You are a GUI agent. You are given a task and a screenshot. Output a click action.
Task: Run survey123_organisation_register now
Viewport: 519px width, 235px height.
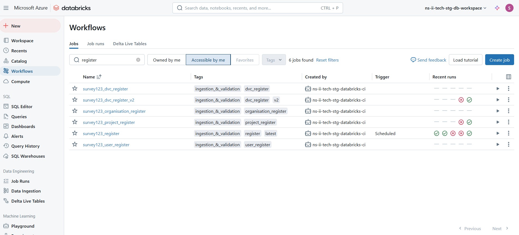pyautogui.click(x=498, y=111)
